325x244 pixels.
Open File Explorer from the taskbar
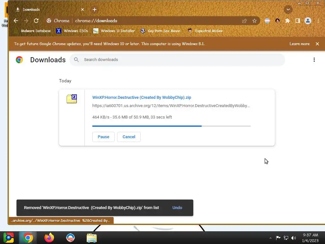click(x=92, y=238)
